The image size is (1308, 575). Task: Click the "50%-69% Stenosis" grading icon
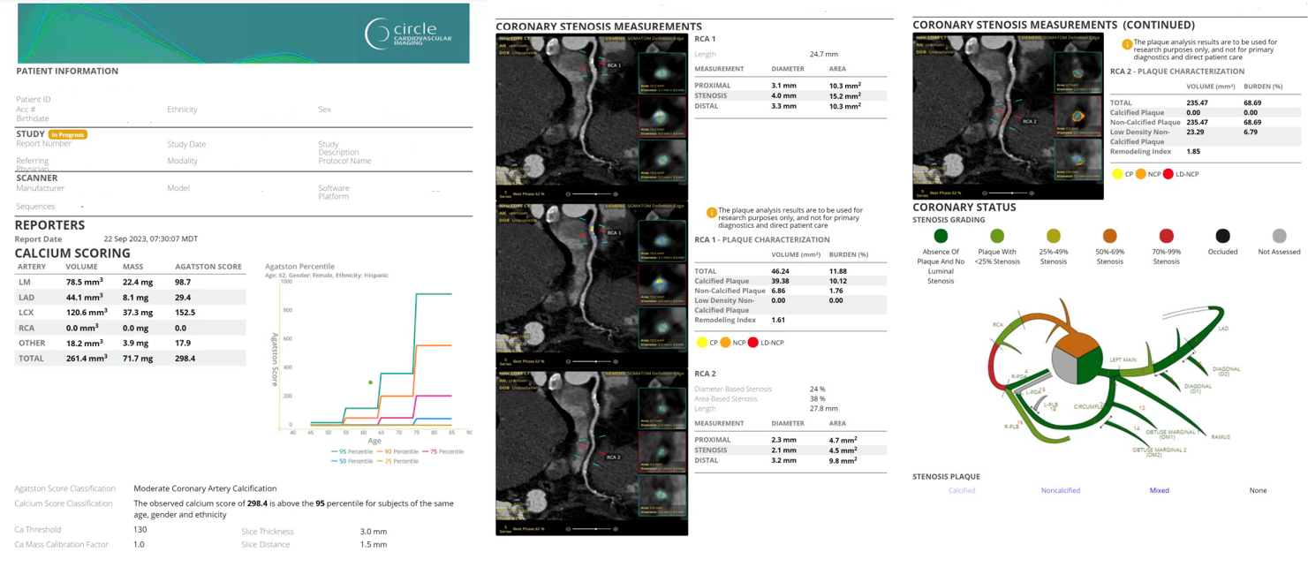[1109, 237]
